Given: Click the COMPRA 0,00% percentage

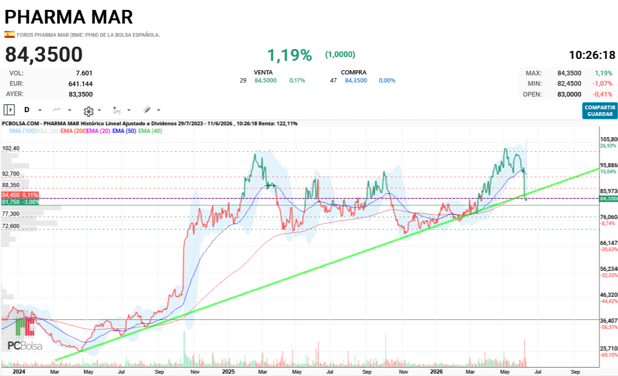Looking at the screenshot, I should click(x=387, y=81).
